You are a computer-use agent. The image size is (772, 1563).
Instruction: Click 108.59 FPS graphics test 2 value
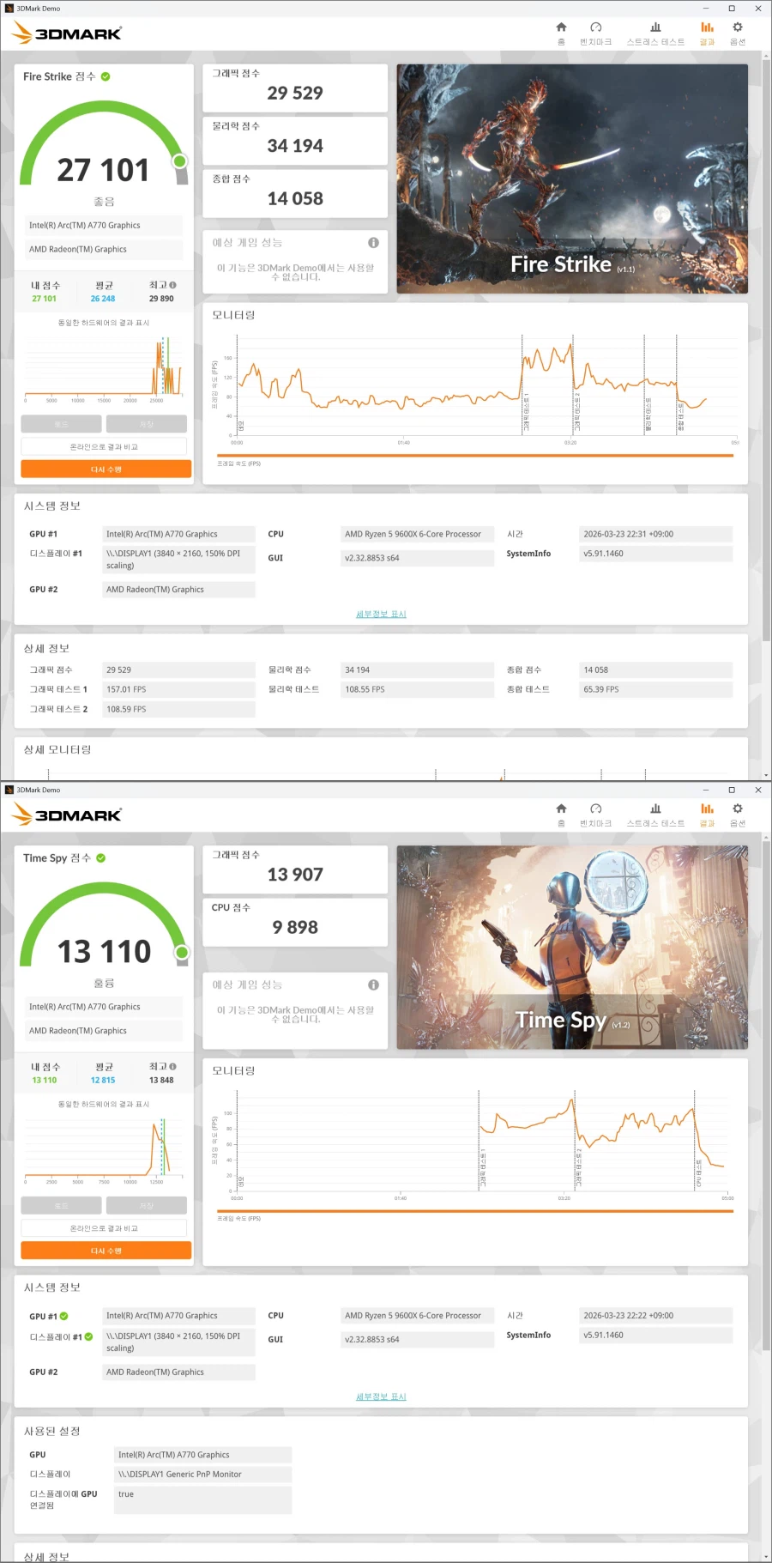coord(178,709)
